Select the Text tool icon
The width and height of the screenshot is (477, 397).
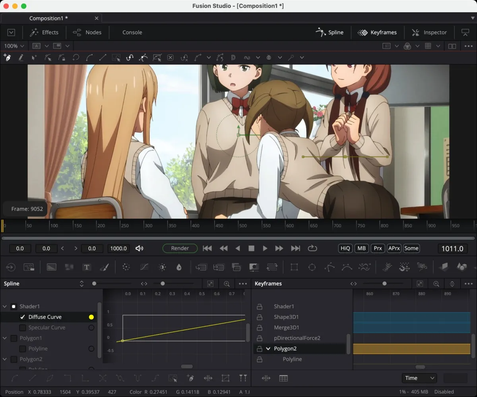click(87, 267)
